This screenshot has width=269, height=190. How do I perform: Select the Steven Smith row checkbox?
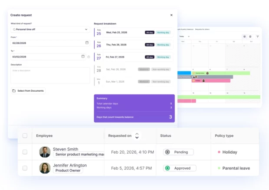coord(25,152)
